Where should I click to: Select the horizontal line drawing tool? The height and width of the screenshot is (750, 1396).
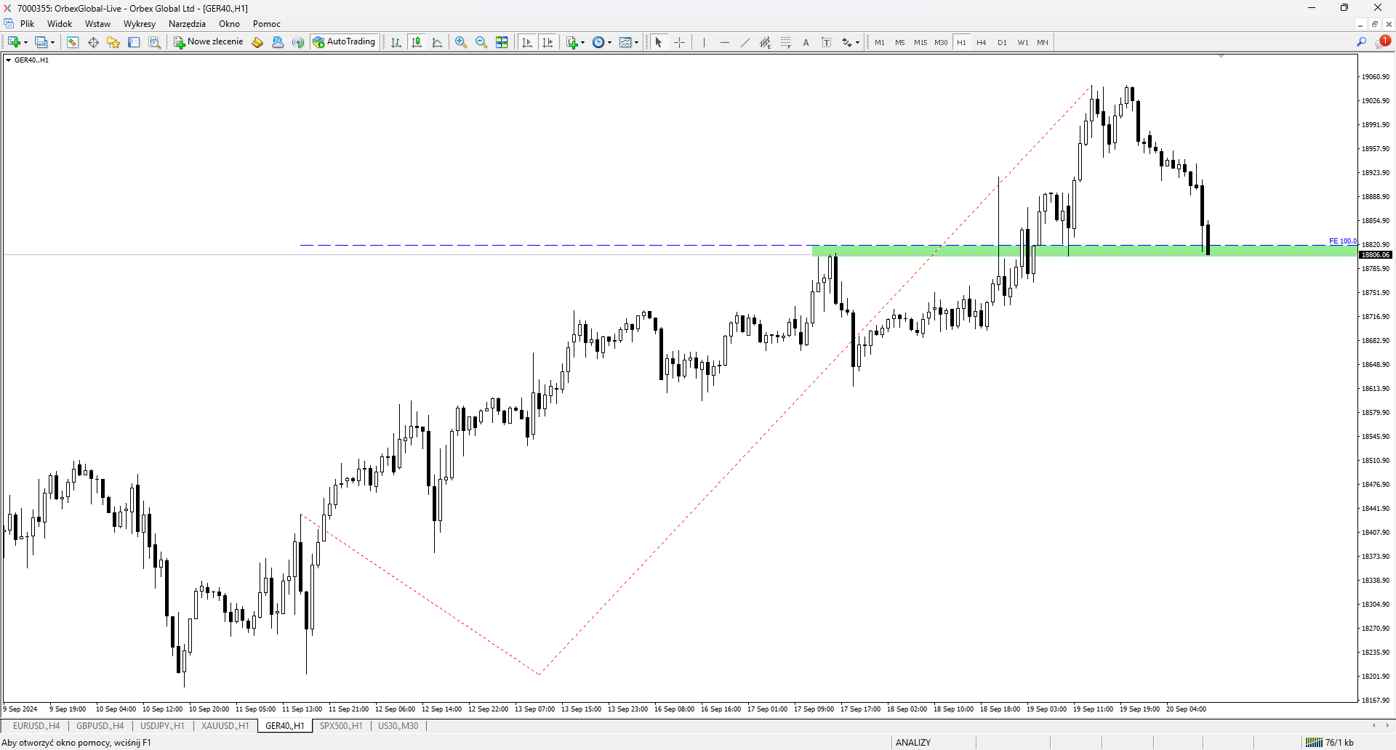pos(724,42)
